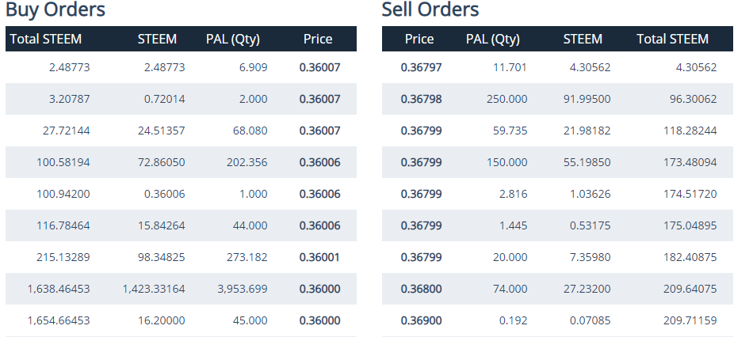Click Price column header in Sell Orders
753x337 pixels.
pyautogui.click(x=419, y=39)
